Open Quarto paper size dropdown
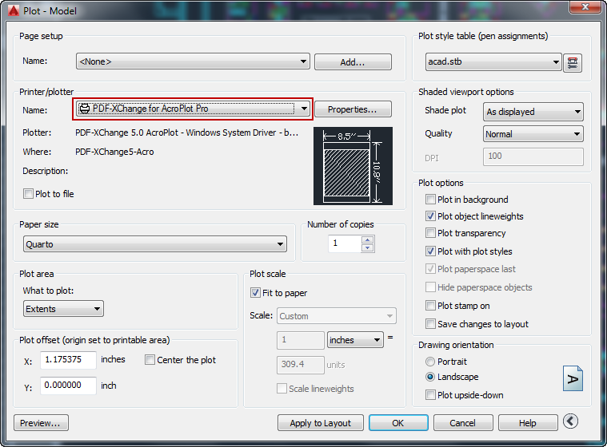This screenshot has width=607, height=447. [x=155, y=244]
